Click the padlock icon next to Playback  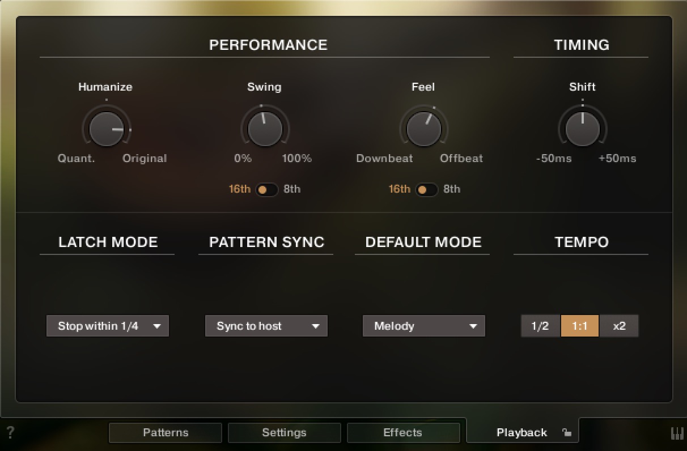click(567, 432)
